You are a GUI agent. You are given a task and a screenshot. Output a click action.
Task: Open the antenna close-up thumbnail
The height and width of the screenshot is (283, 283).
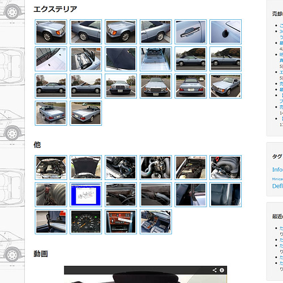(225, 32)
